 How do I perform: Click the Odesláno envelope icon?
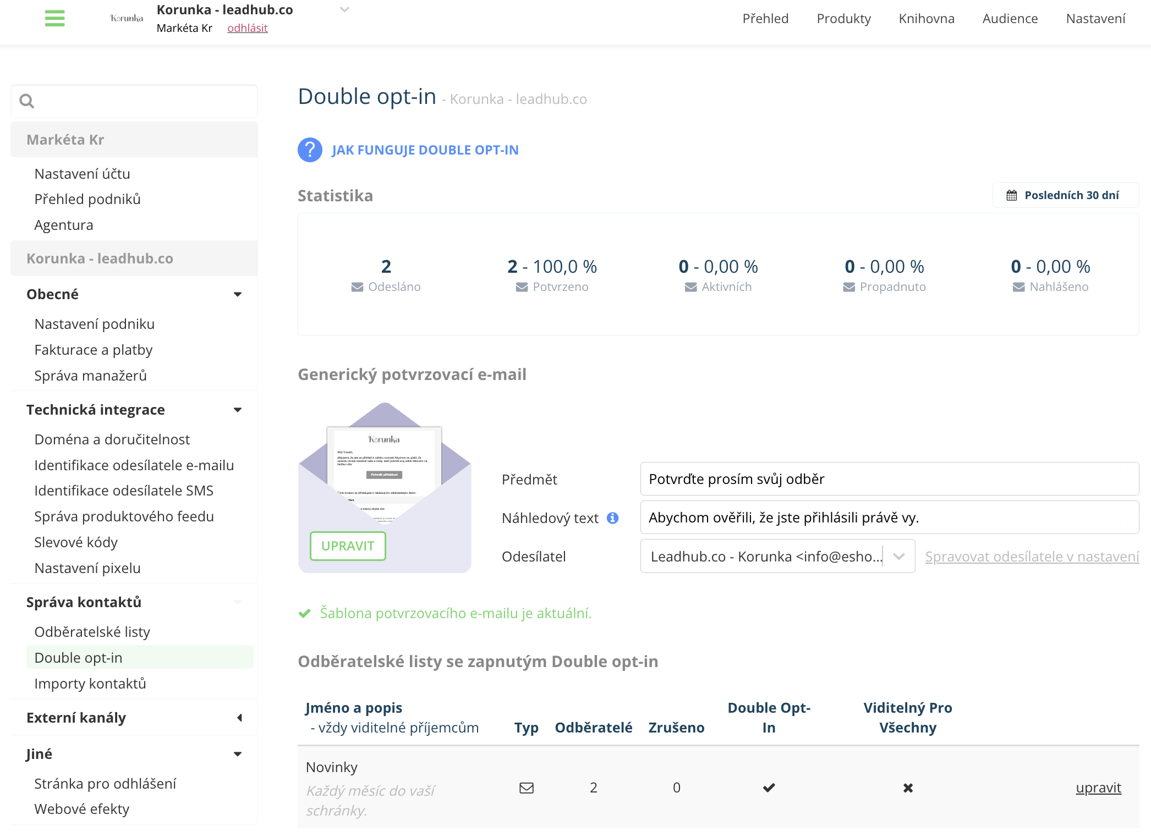(x=357, y=287)
